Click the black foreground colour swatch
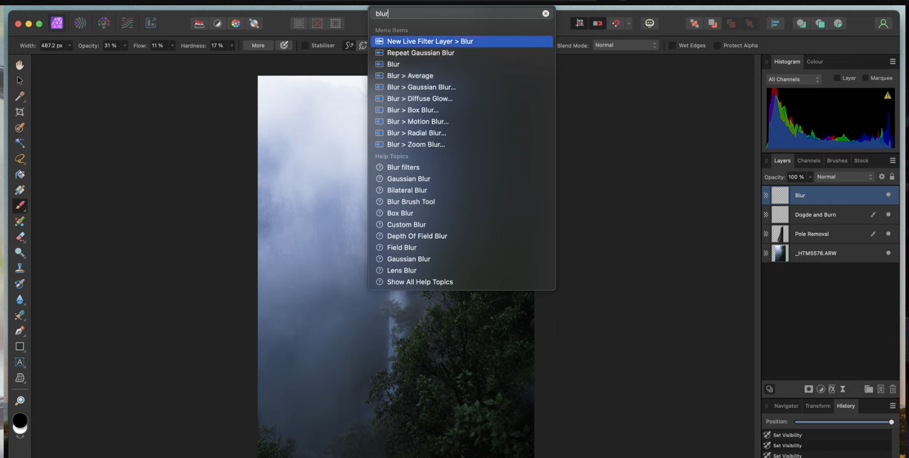The image size is (909, 458). coord(20,420)
